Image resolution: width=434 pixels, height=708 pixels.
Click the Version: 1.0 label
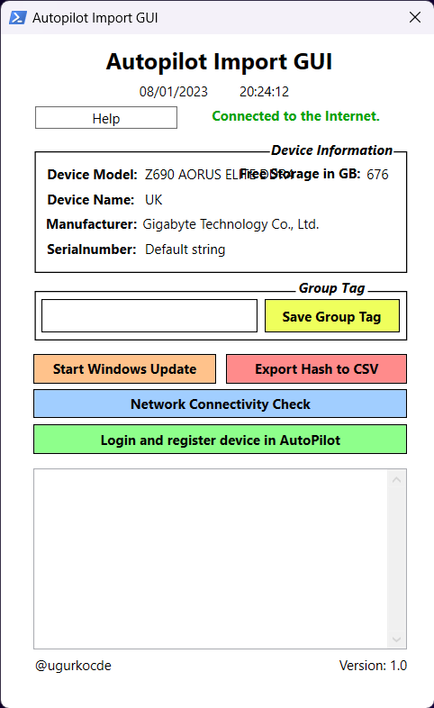[x=373, y=666]
